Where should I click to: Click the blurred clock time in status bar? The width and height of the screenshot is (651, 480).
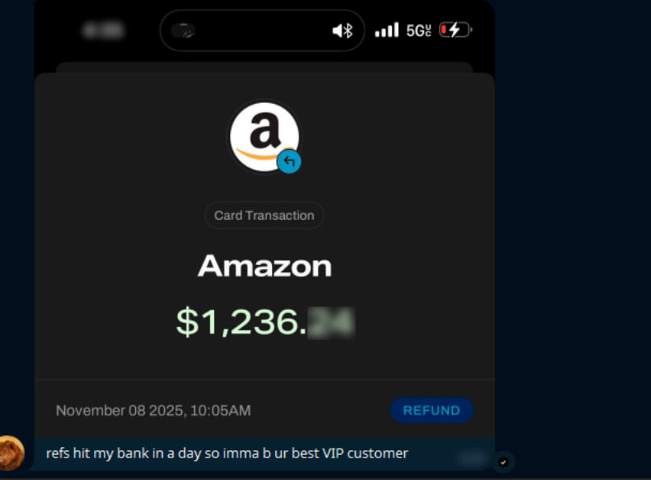click(x=103, y=31)
